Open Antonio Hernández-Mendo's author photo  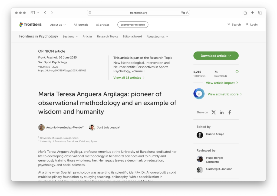click(x=41, y=128)
